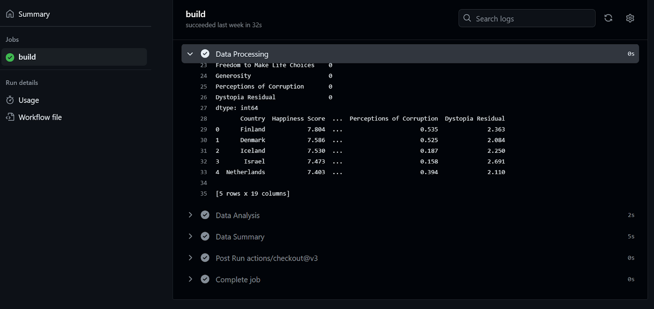The image size is (654, 309).
Task: Click the Summary home icon
Action: 10,14
